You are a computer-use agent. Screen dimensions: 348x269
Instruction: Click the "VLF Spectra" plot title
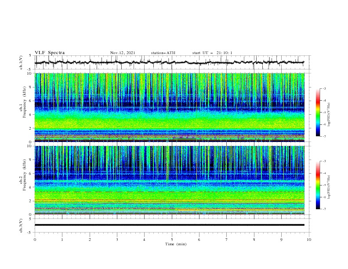50,53
